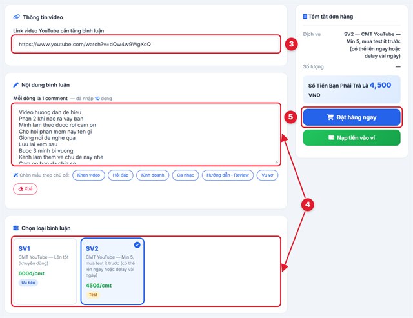The image size is (413, 318).
Task: Click the server icon beside 'Chọn loại bình luận'
Action: (15, 228)
